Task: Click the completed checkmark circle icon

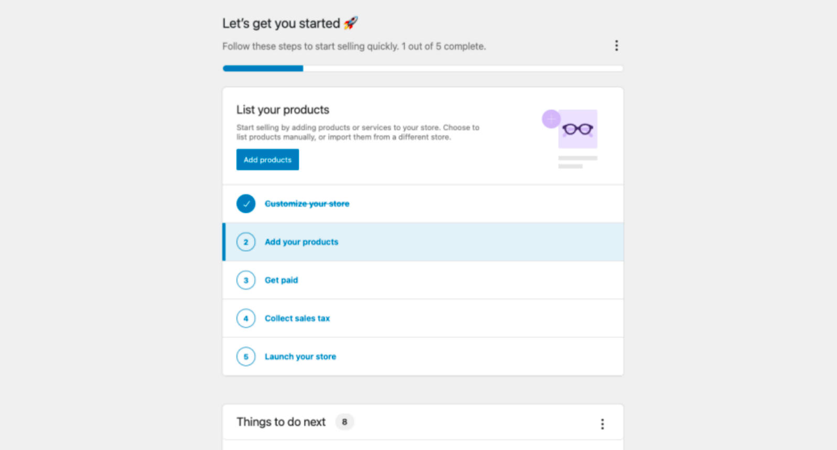Action: tap(246, 203)
